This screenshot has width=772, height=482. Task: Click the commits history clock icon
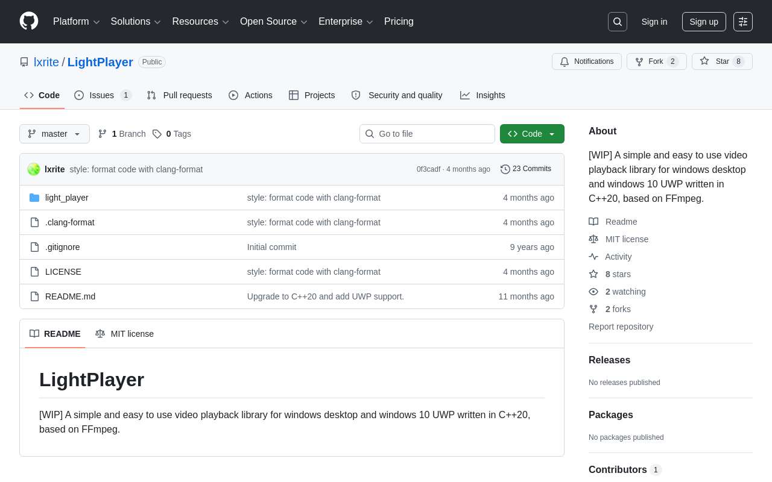click(x=505, y=169)
